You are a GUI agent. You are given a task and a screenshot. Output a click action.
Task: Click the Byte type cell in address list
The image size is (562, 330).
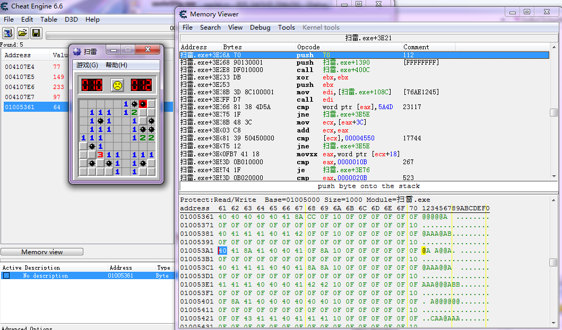(162, 275)
